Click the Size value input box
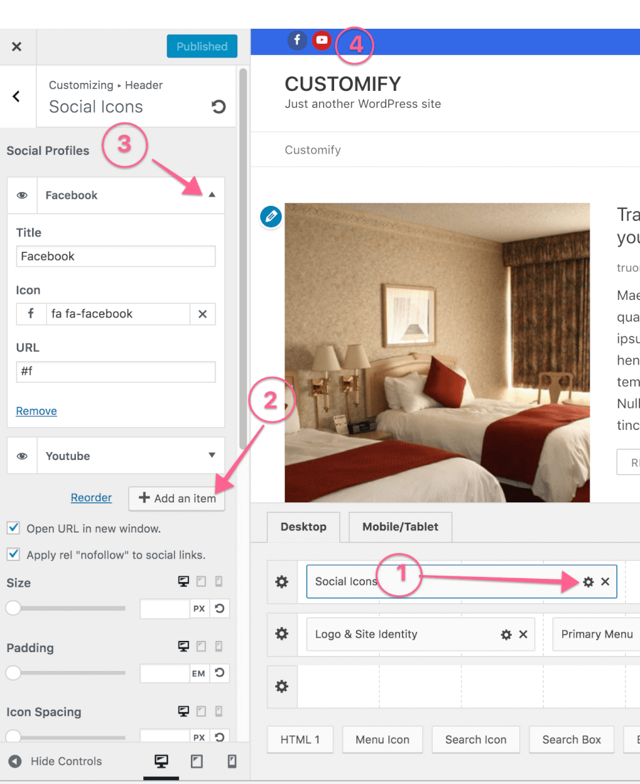The image size is (640, 784). pyautogui.click(x=165, y=608)
